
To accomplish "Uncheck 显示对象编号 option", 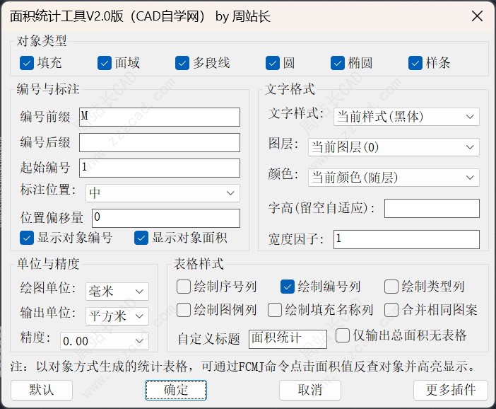I will point(27,238).
